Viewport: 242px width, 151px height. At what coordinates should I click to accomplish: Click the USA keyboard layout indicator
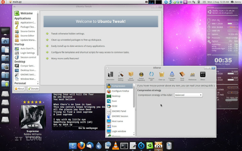click(x=189, y=2)
